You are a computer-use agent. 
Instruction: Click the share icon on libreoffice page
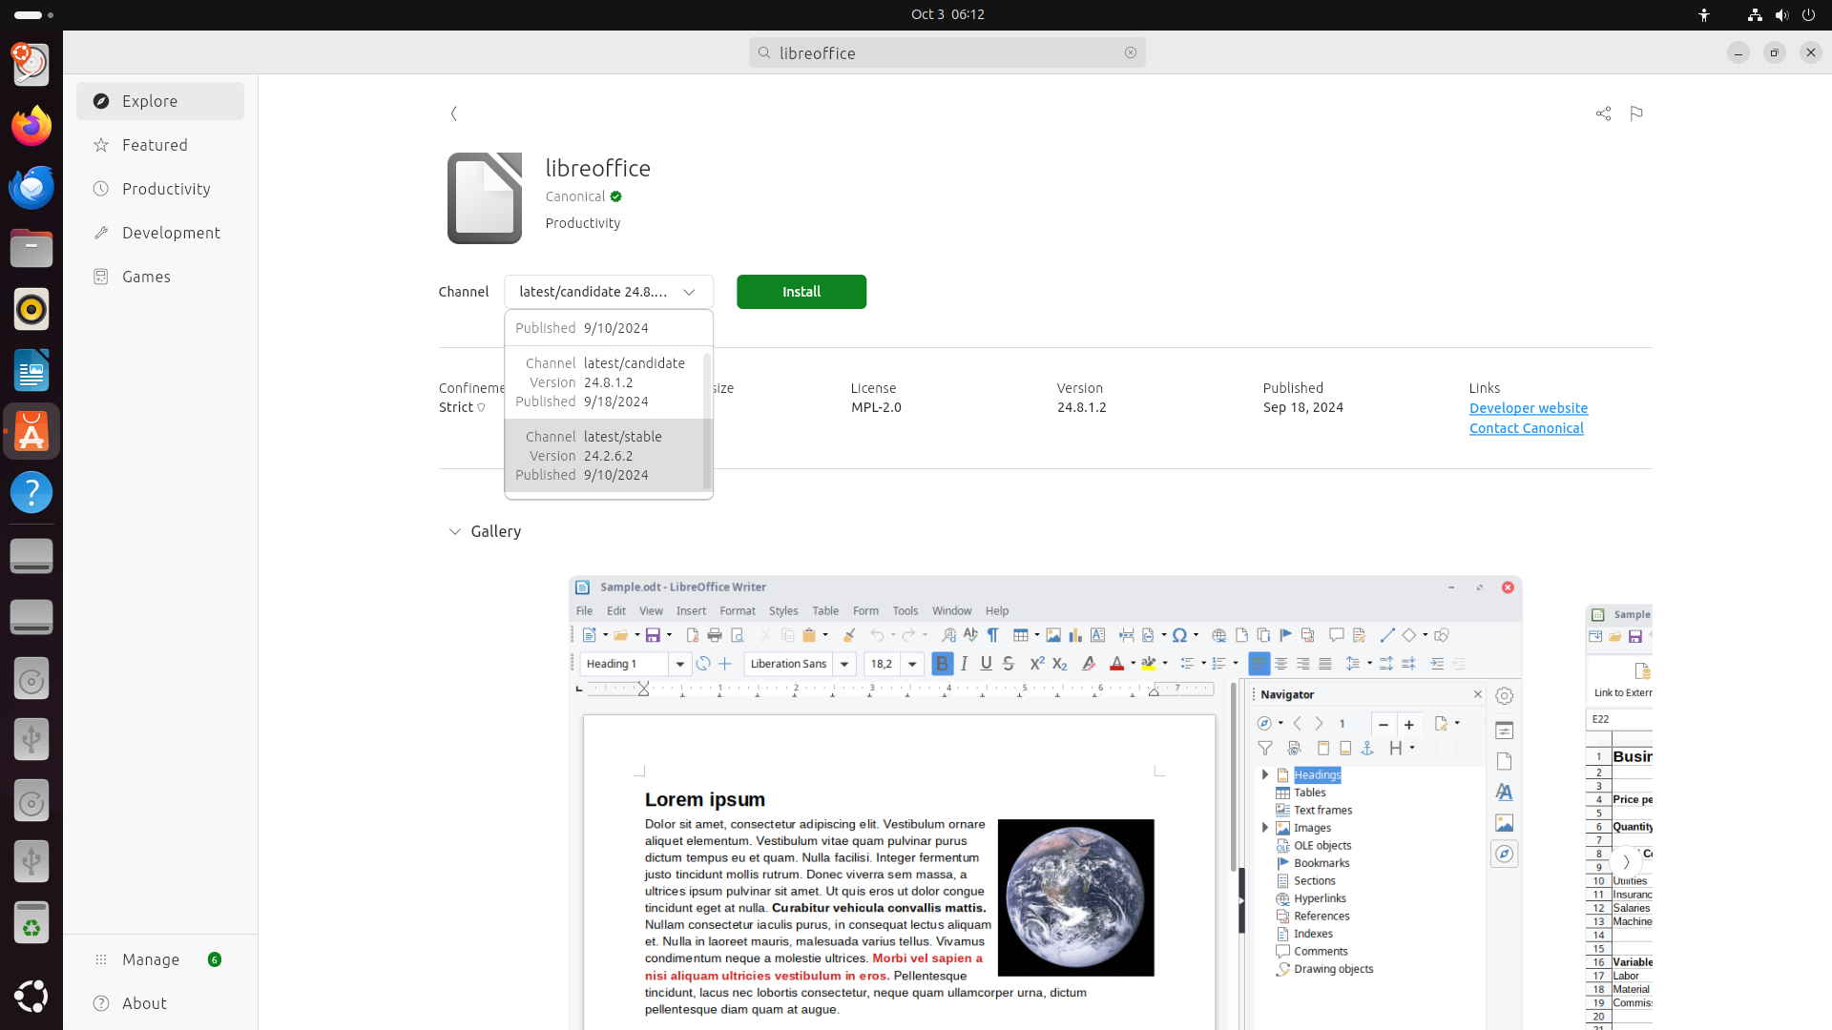[1603, 113]
